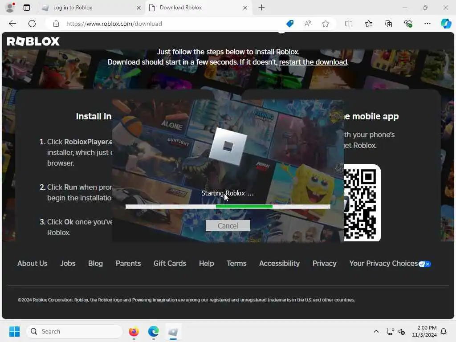Activate the Read aloud icon
456x342 pixels.
point(308,24)
